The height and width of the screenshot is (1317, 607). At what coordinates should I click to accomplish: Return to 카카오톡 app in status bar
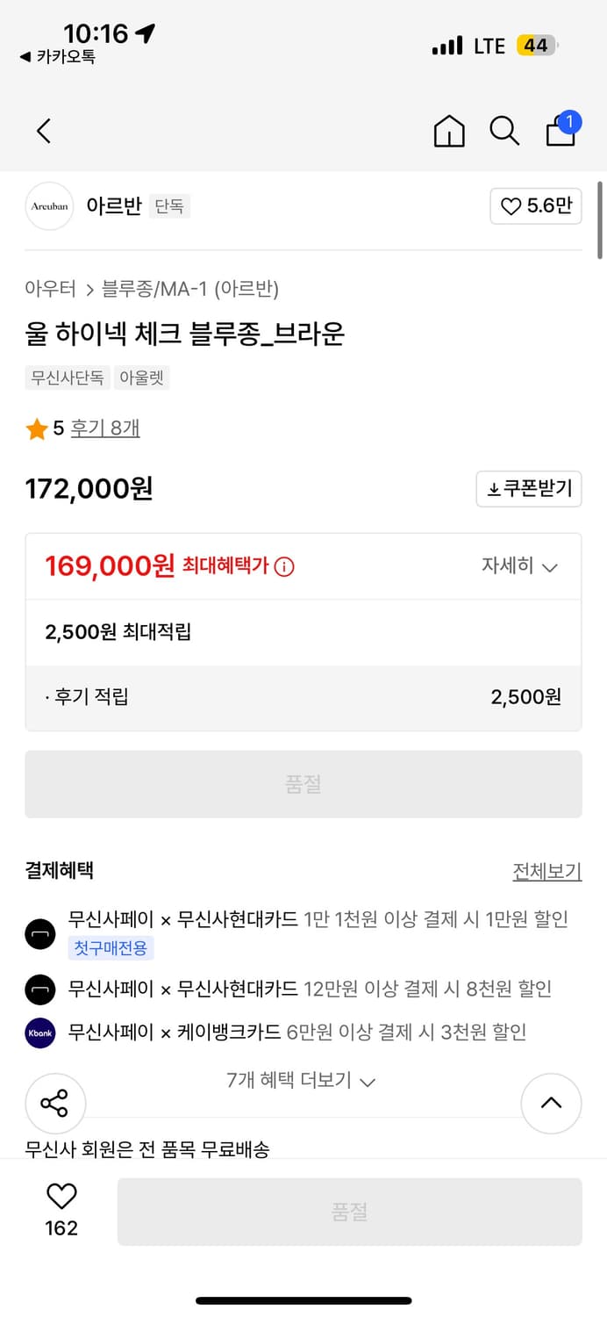pyautogui.click(x=58, y=57)
